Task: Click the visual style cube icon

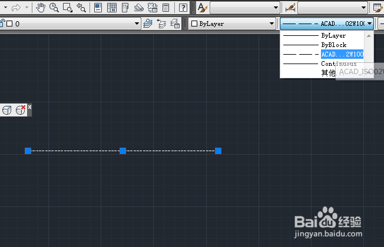Action: [6, 111]
